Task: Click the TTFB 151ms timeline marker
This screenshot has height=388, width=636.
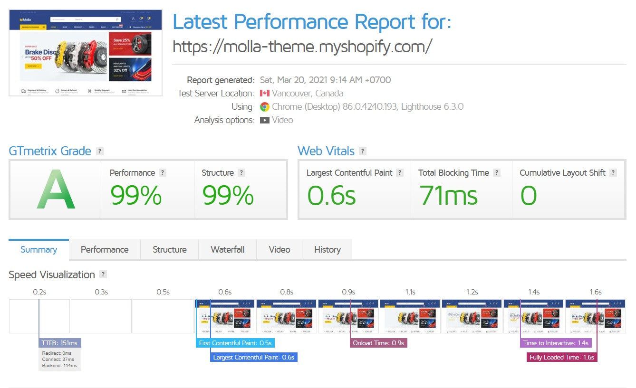Action: [60, 343]
